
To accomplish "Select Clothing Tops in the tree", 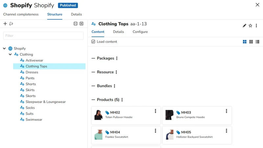I will tap(36, 66).
